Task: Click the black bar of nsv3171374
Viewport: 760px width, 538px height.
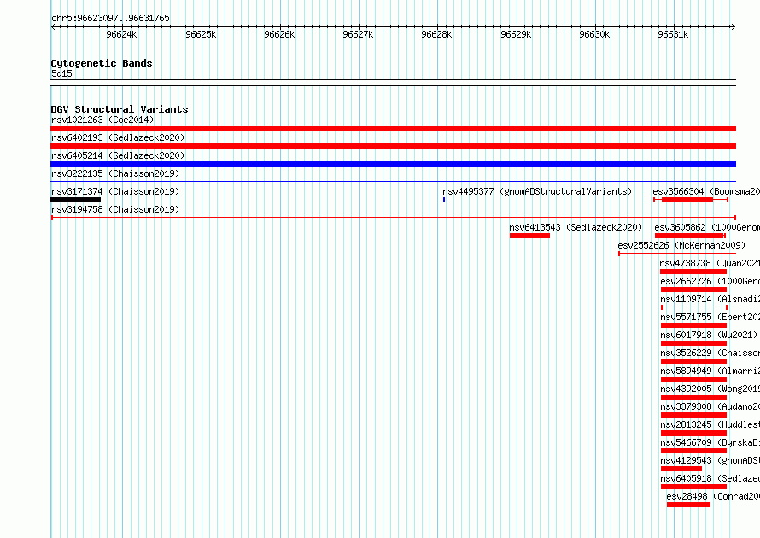Action: coord(76,200)
